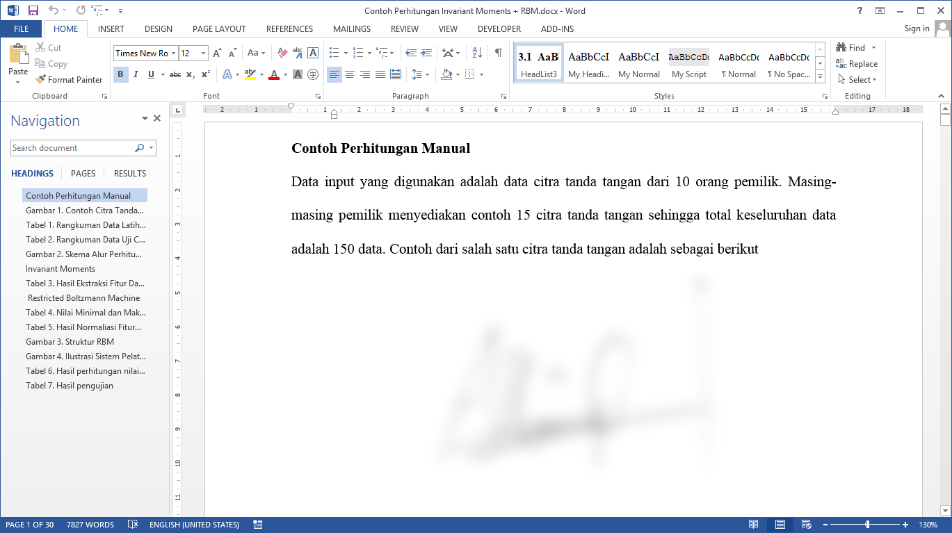Toggle Strikethrough text formatting

coord(175,74)
